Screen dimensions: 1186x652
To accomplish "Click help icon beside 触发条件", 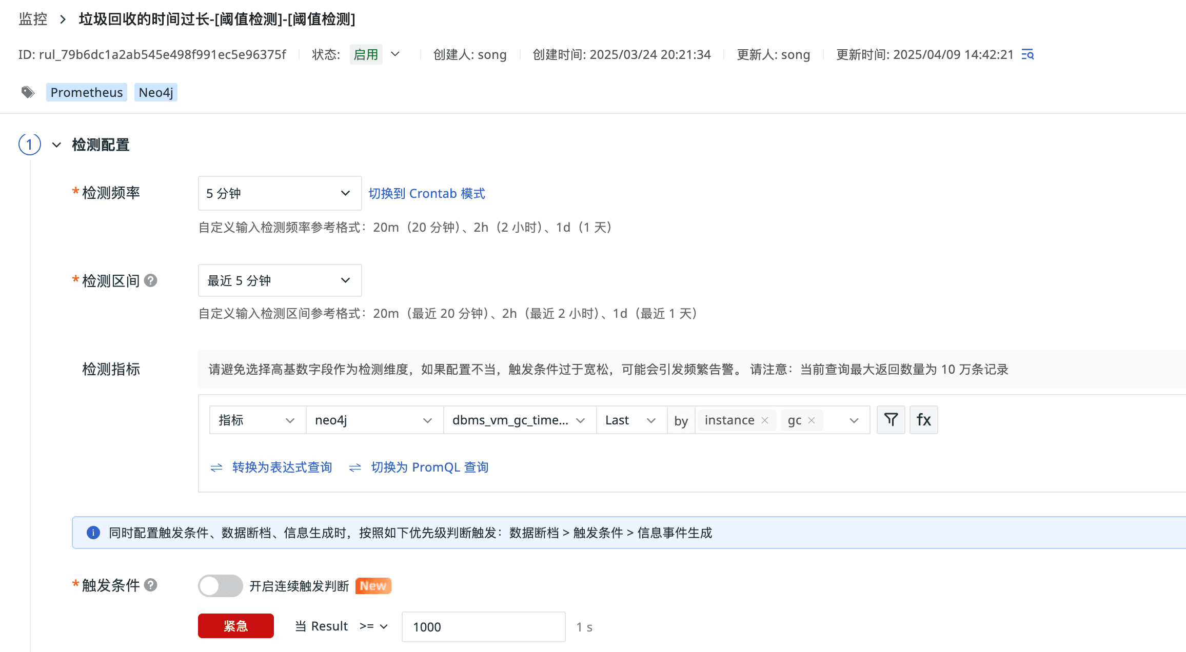I will pos(150,585).
